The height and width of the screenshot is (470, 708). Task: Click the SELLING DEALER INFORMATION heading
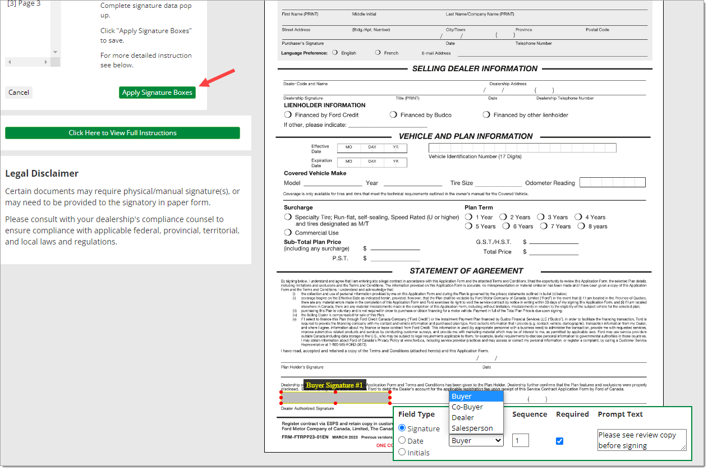point(475,68)
